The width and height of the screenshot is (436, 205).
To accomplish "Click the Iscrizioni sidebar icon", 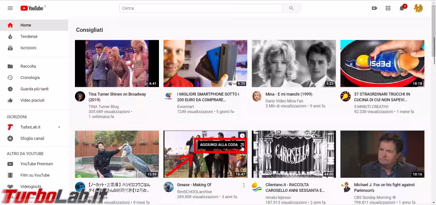I will (x=10, y=48).
